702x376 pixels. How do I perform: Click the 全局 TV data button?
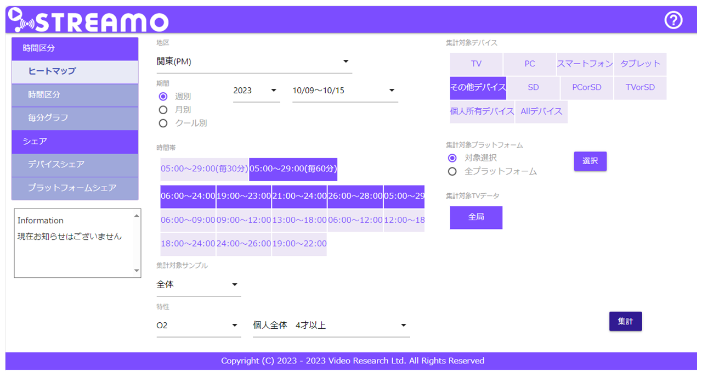[476, 217]
